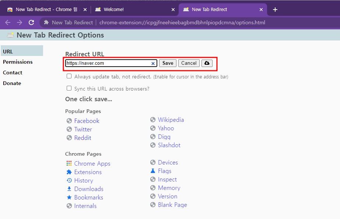Click the colorful Chrome Apps grid icon
The image size is (340, 219).
pyautogui.click(x=69, y=163)
